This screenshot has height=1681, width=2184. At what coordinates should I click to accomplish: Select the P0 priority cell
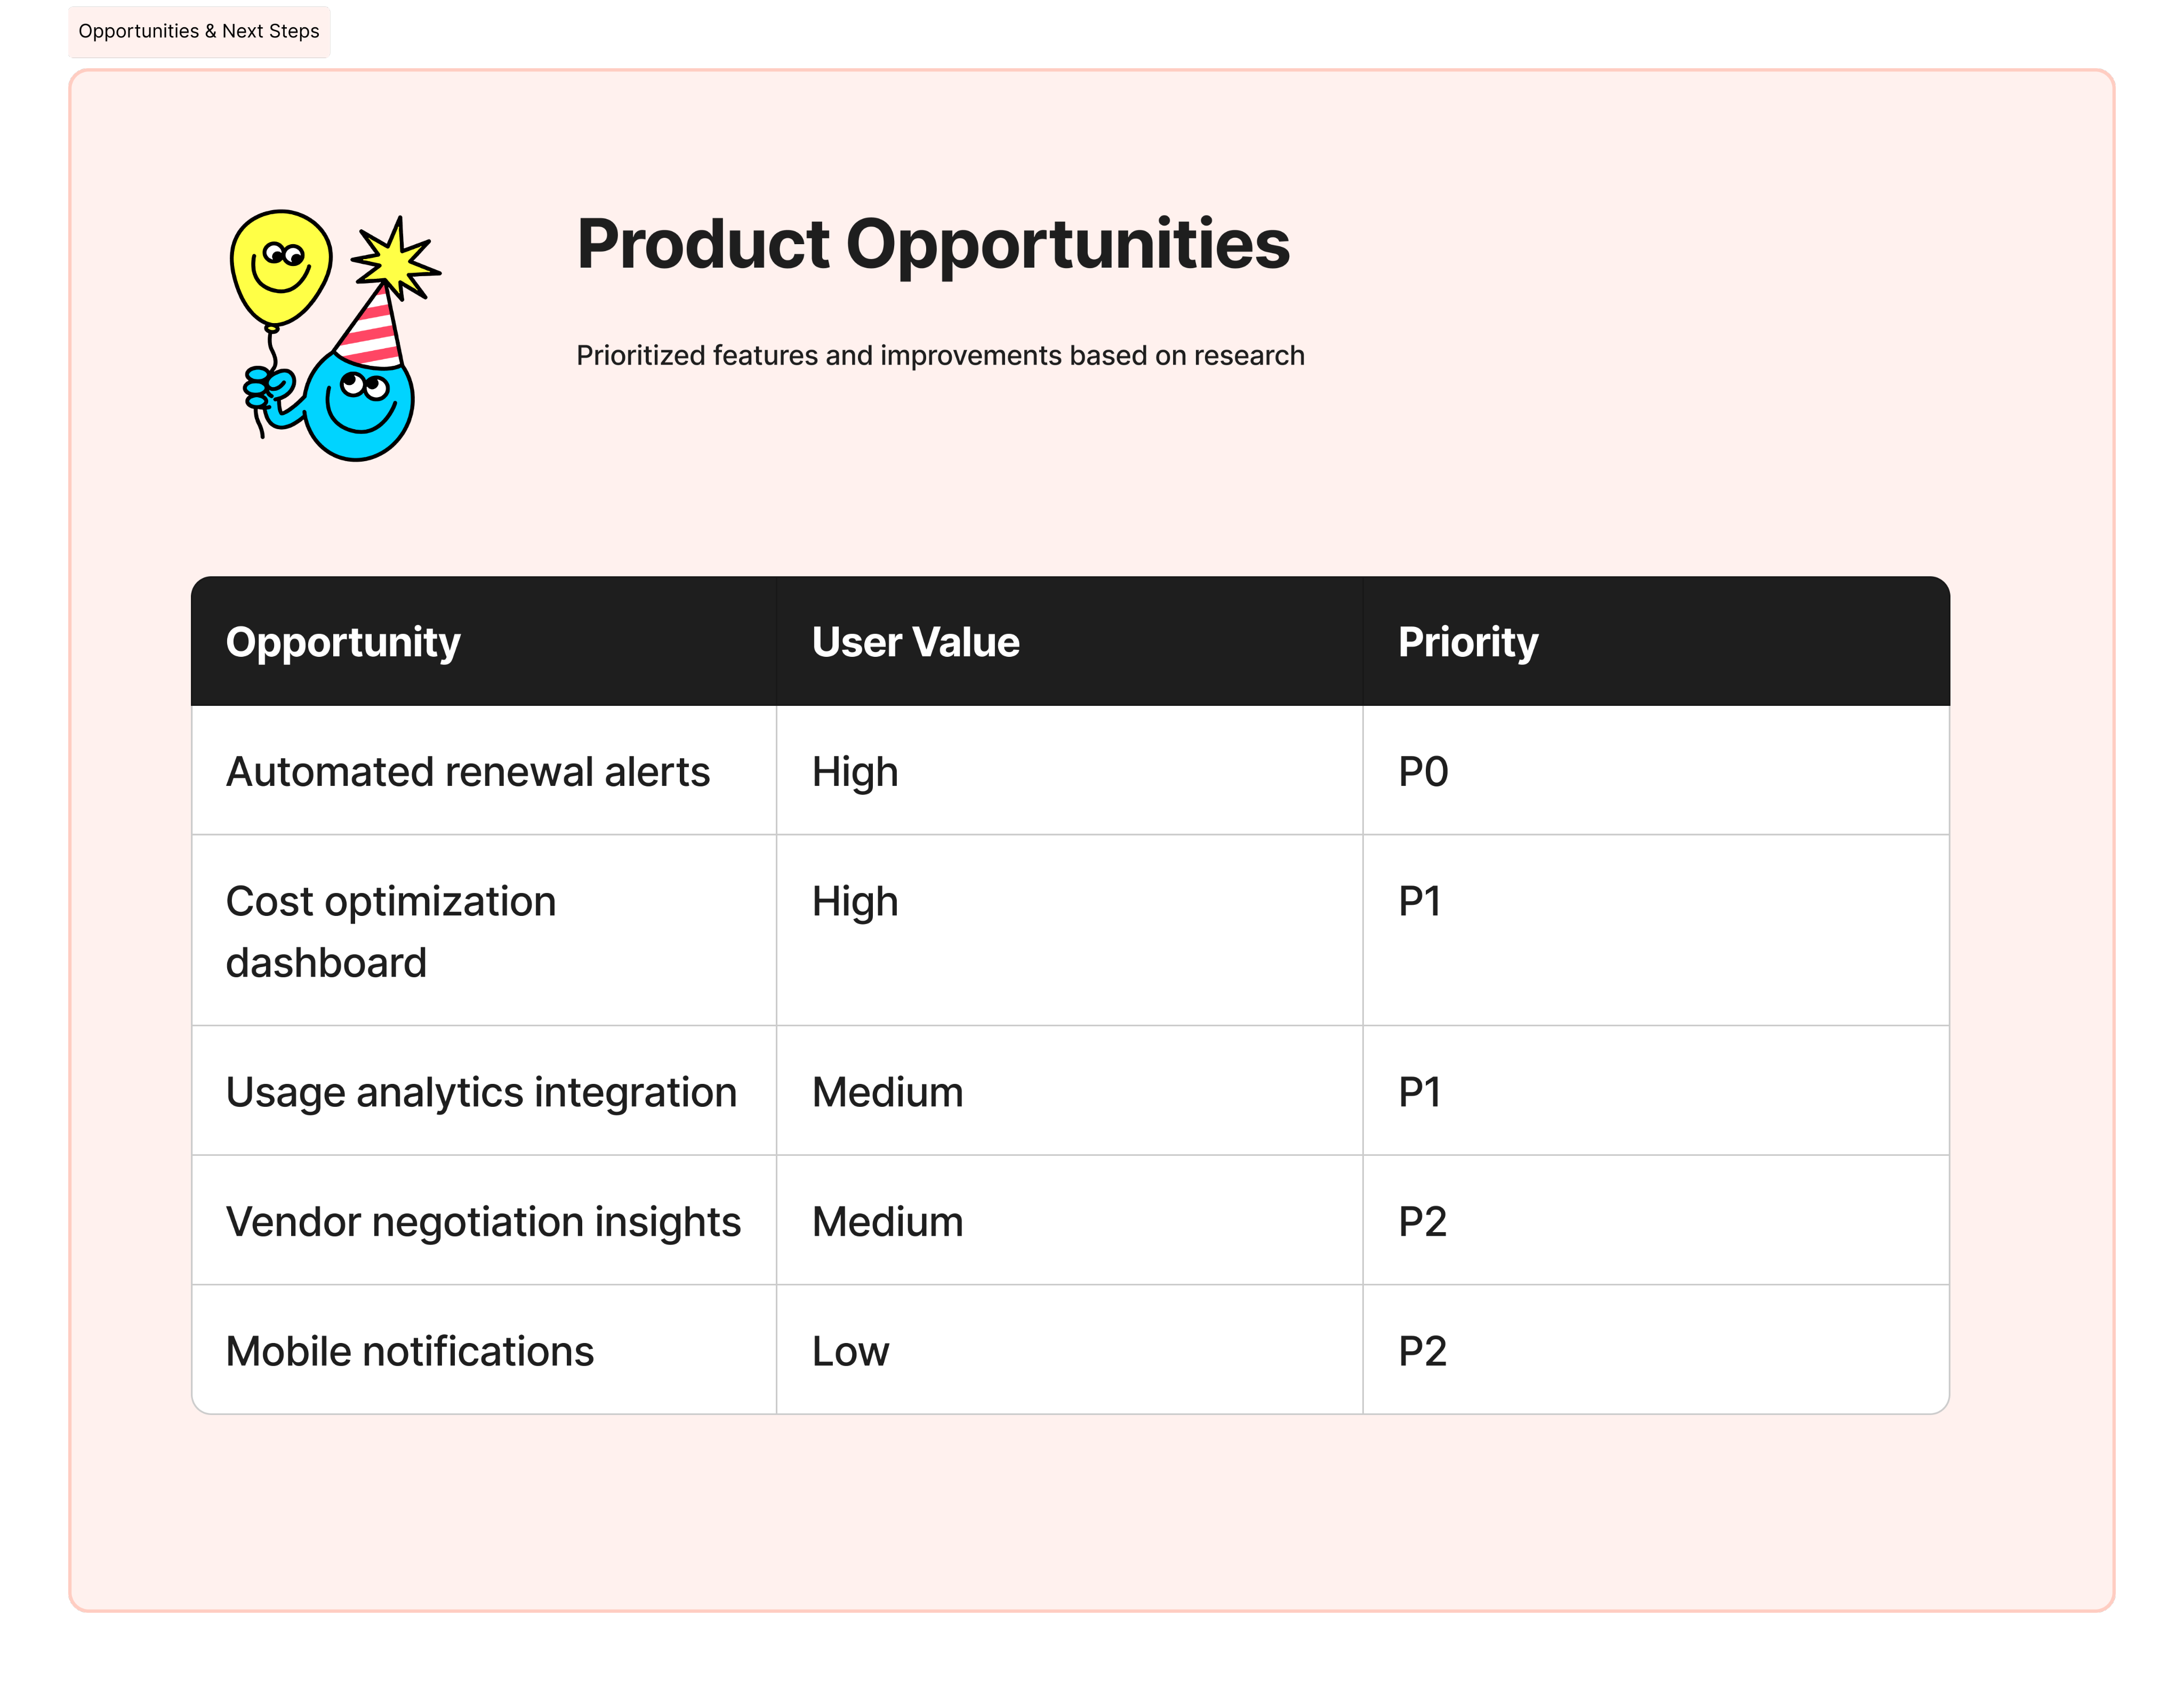coord(1423,772)
